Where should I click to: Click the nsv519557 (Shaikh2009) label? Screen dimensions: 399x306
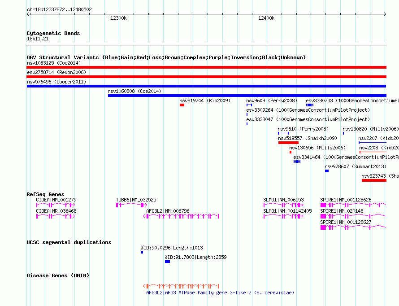click(x=308, y=138)
